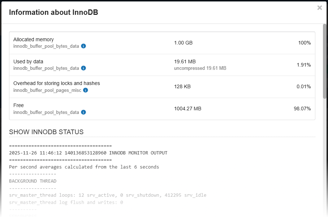Select the "Allocated memory" row label
Image resolution: width=328 pixels, height=217 pixels.
pos(34,39)
